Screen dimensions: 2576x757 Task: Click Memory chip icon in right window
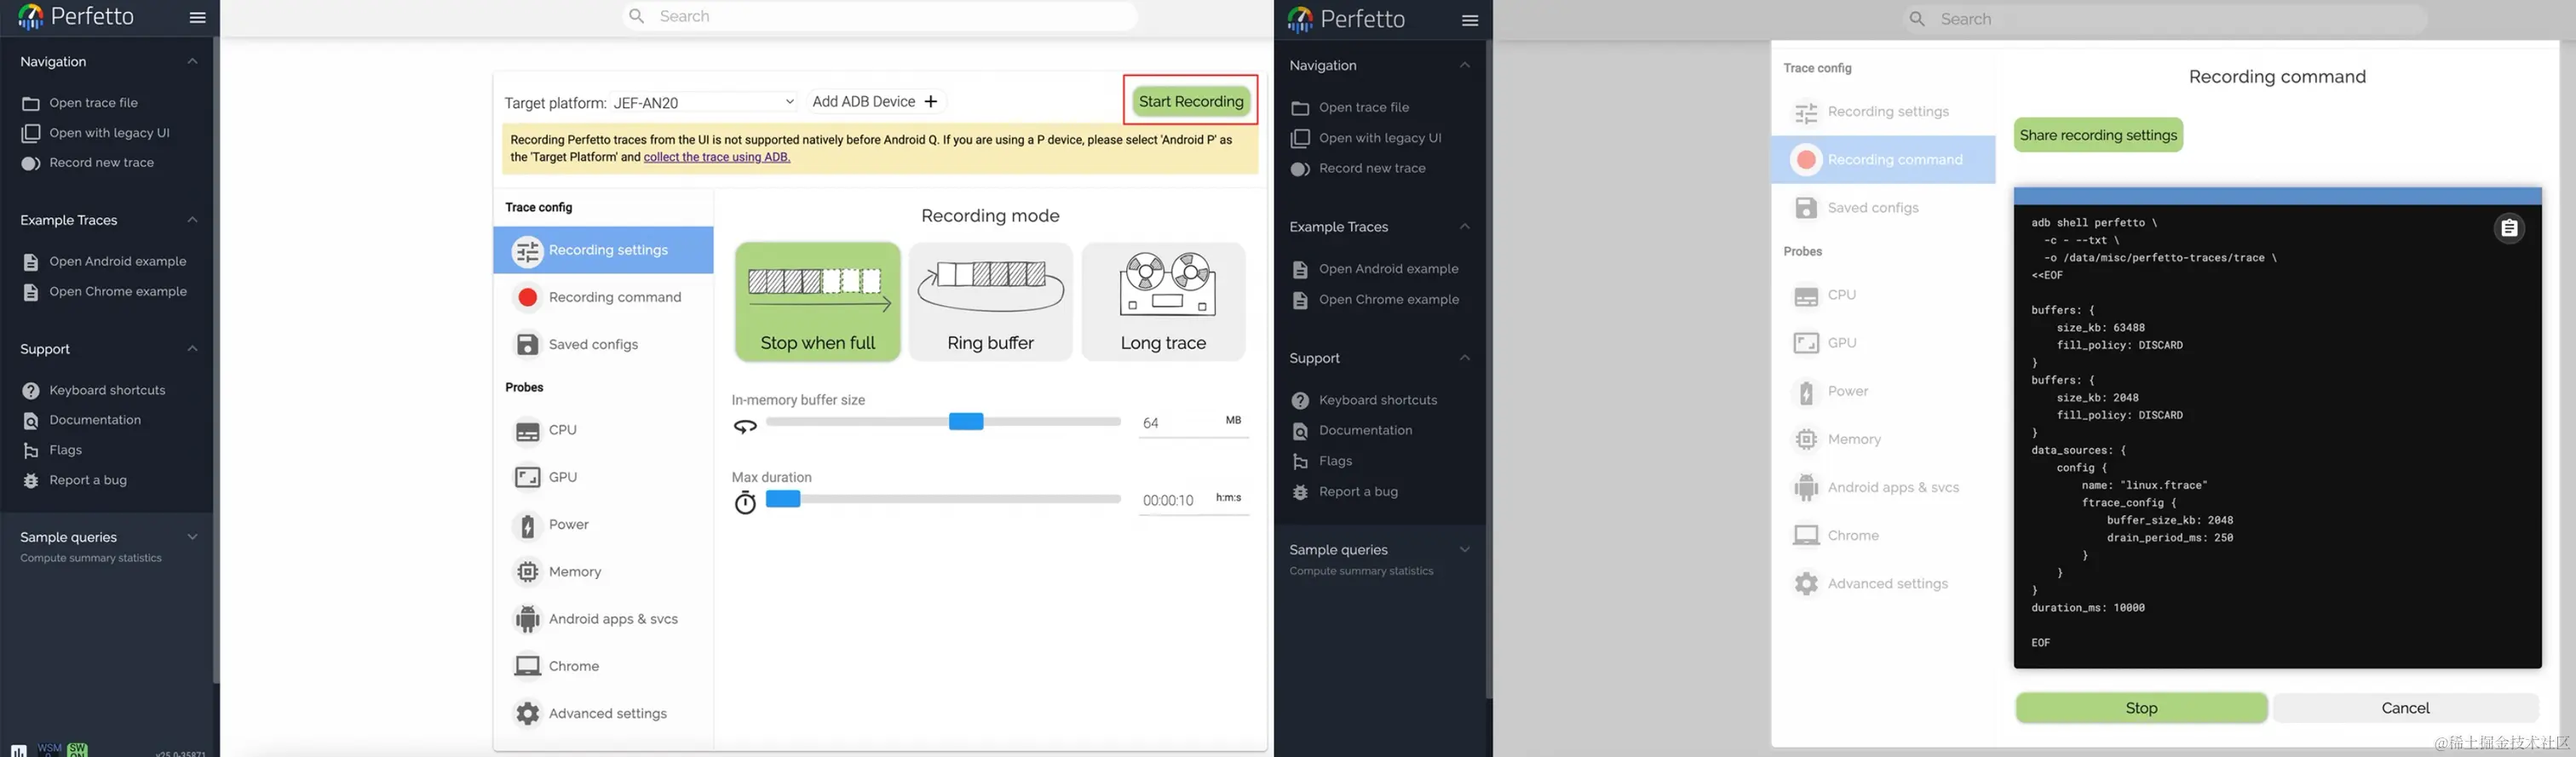point(1805,440)
